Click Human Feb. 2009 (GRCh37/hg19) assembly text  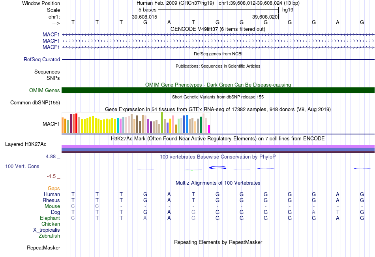tap(175, 3)
